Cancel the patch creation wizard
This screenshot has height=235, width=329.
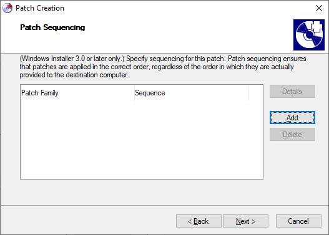click(298, 221)
